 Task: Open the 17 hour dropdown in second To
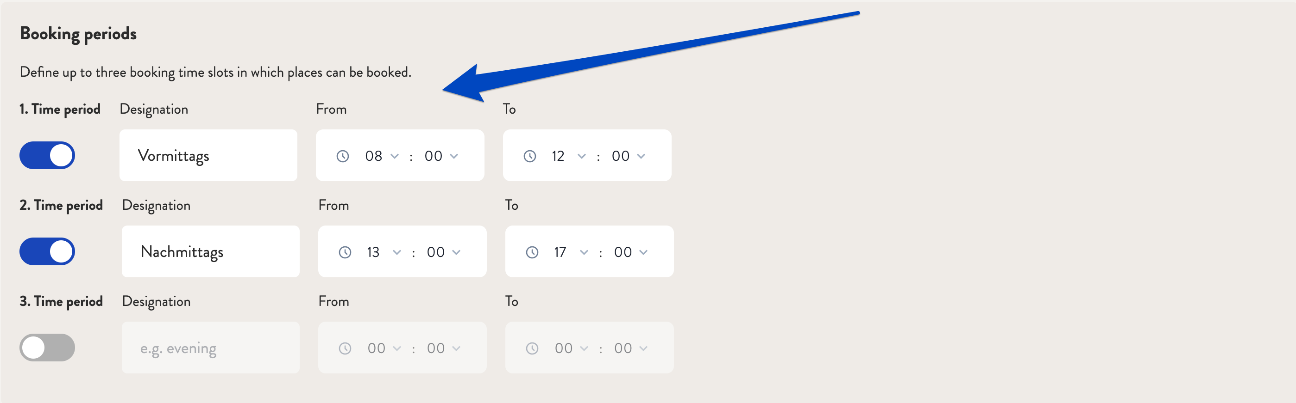[571, 252]
